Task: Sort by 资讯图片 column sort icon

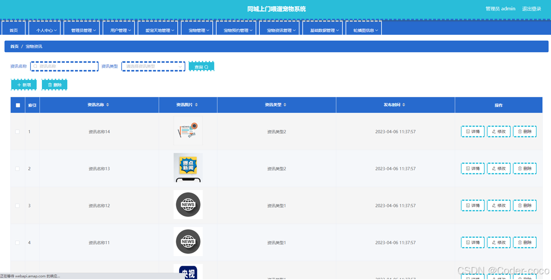Action: [196, 105]
